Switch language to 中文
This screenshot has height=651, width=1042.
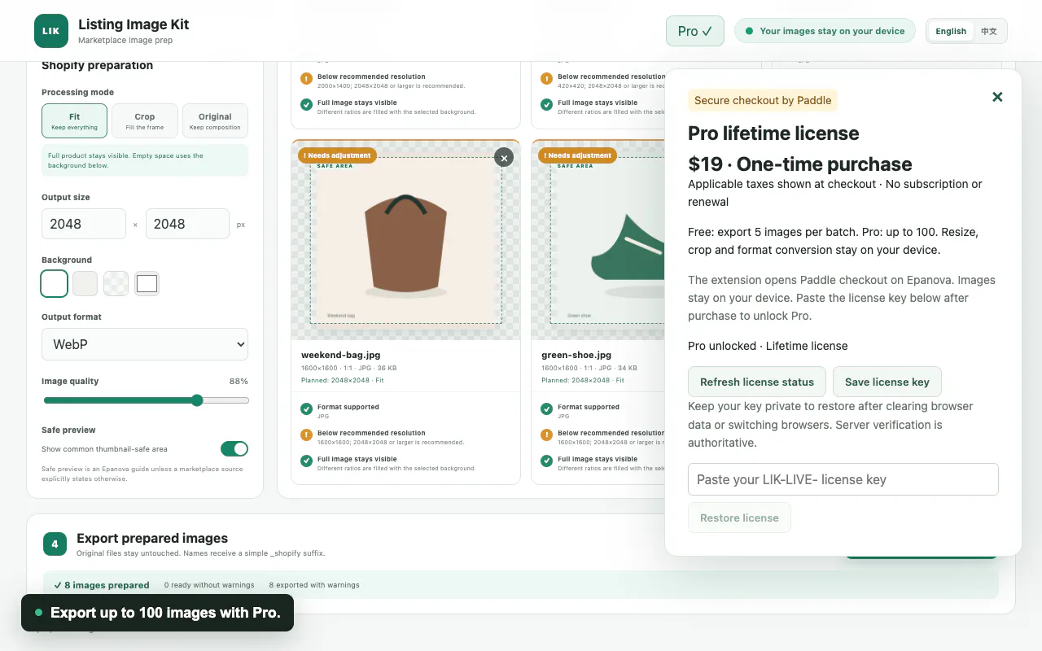[989, 31]
